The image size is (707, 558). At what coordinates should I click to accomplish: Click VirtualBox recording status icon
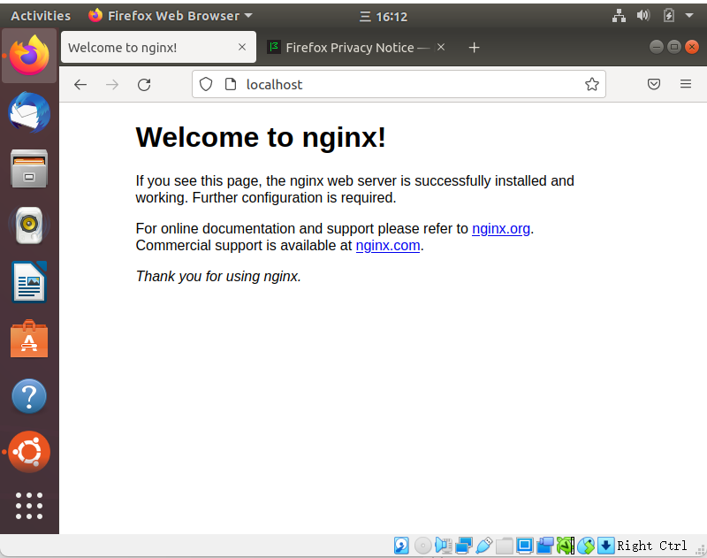click(x=544, y=546)
